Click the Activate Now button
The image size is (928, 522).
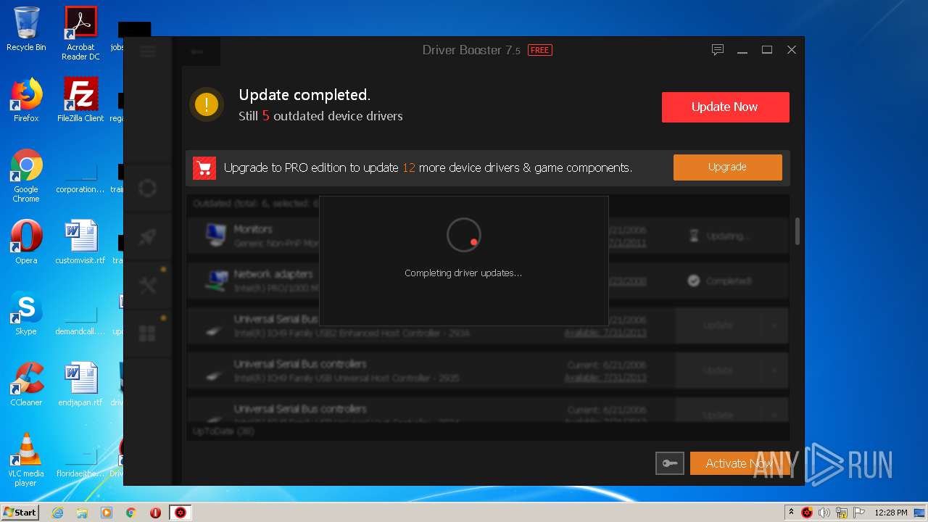(x=739, y=463)
